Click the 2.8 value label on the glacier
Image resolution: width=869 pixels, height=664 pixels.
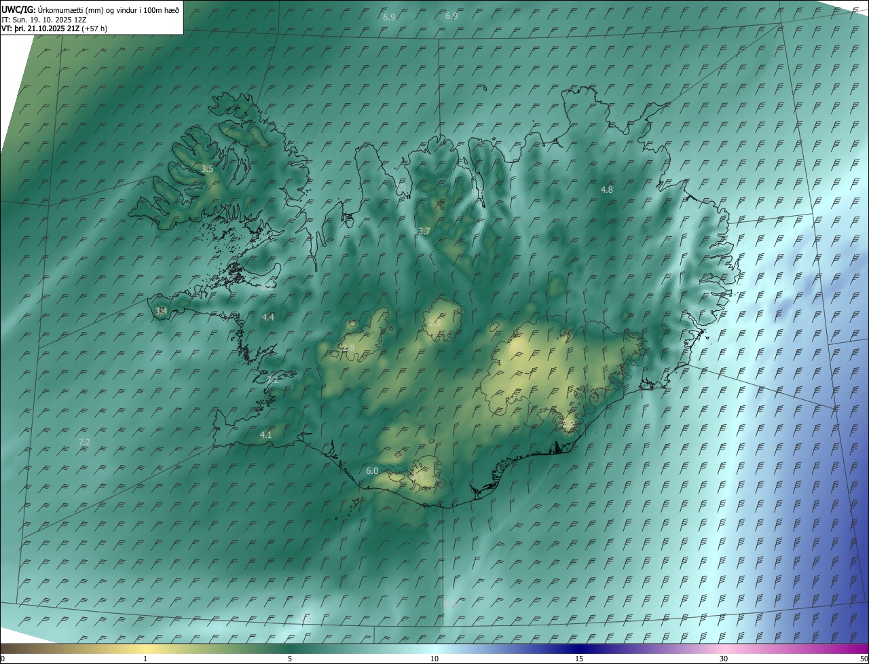pos(348,348)
